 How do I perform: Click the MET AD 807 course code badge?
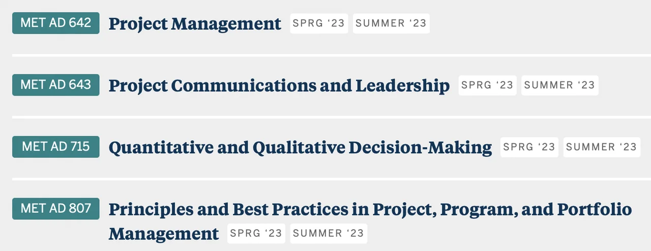(x=56, y=208)
